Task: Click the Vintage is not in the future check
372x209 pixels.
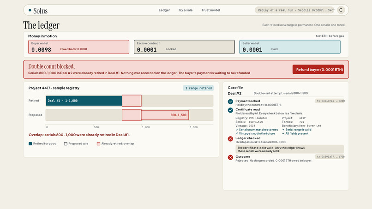Action: (255, 133)
